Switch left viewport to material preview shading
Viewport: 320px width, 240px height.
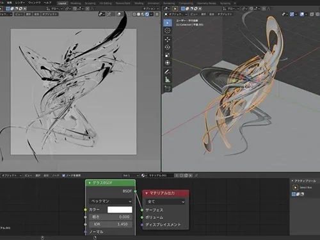click(143, 14)
